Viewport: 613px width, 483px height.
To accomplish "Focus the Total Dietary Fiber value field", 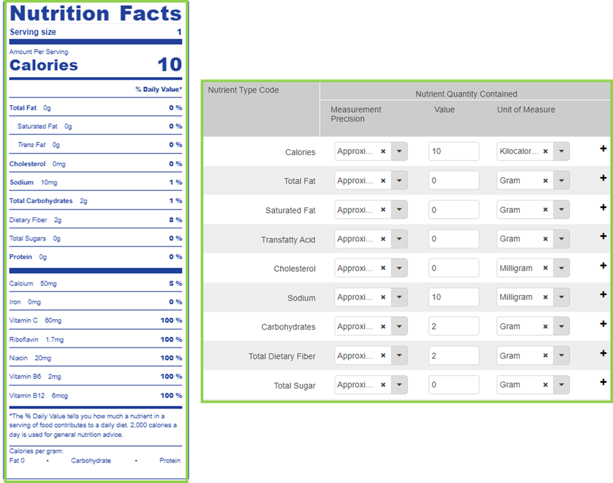I will click(454, 355).
